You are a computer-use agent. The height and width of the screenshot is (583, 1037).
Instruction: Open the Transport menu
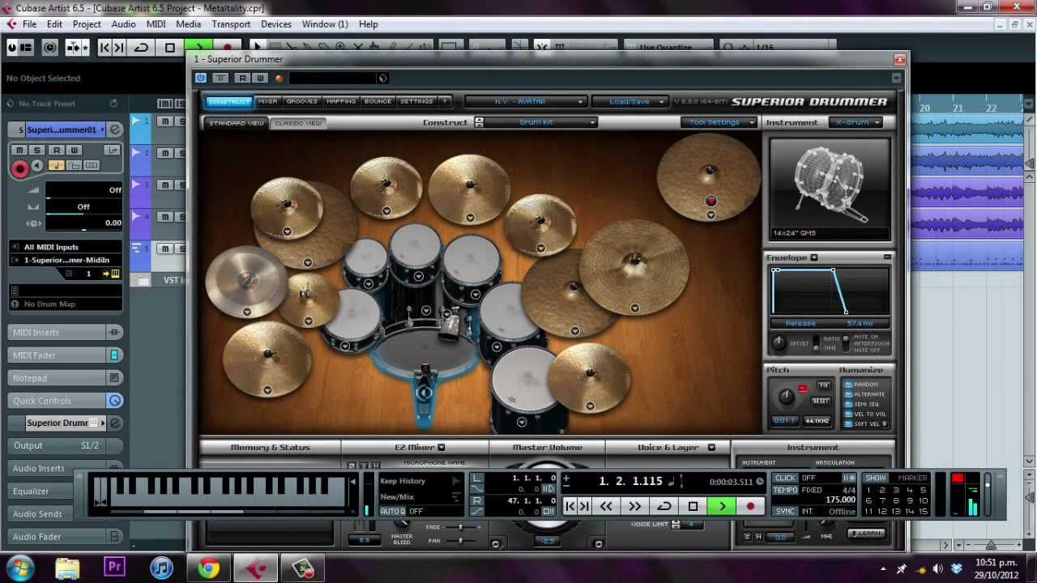(x=231, y=24)
